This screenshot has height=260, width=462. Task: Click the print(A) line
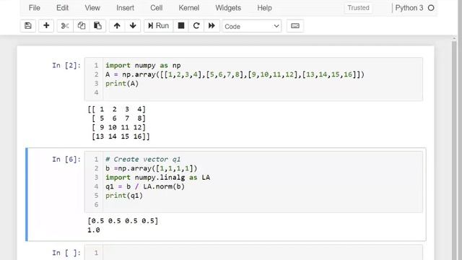(x=122, y=84)
